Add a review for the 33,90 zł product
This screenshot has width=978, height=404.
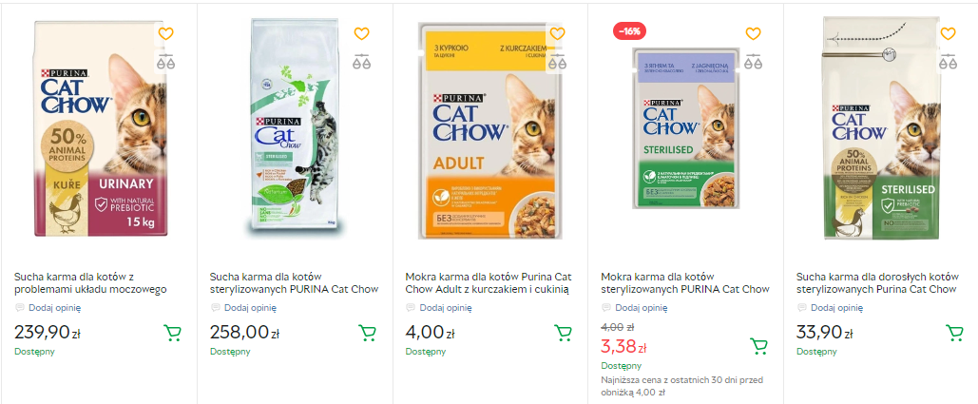tap(836, 307)
